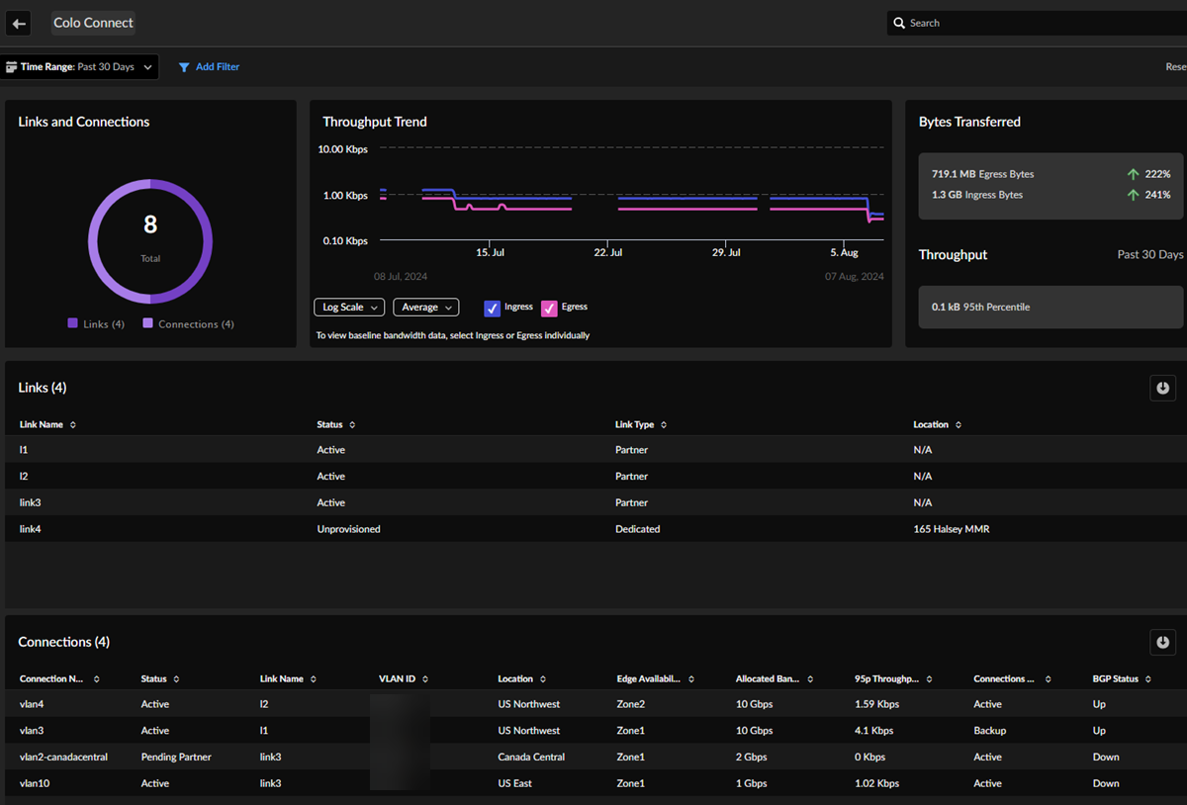This screenshot has width=1187, height=805.
Task: Click the Connections legend color swatch
Action: pos(147,323)
